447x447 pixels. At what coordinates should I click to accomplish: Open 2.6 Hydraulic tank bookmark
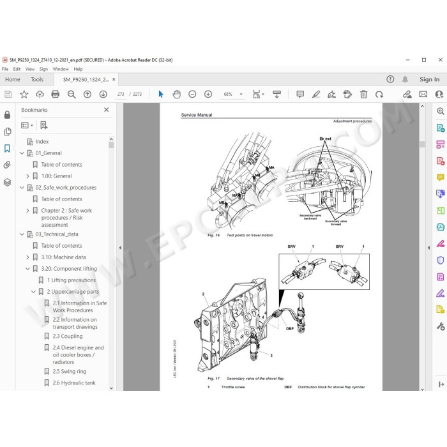(74, 383)
